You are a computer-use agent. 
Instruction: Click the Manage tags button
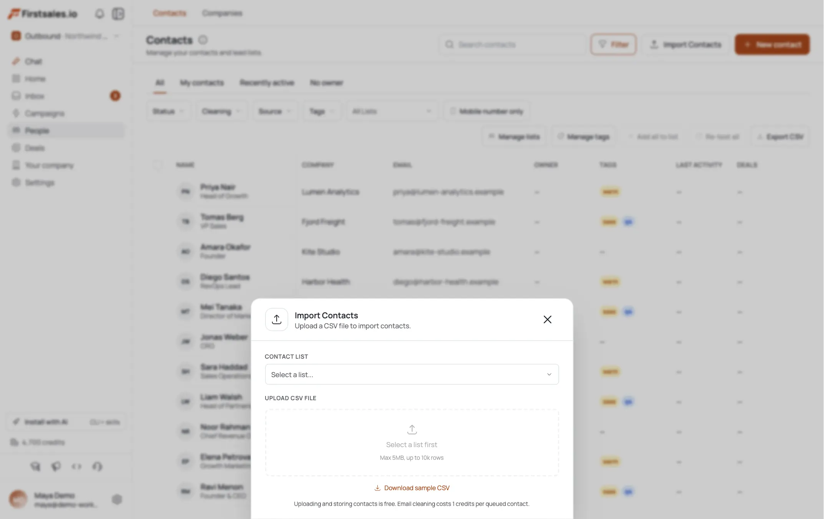pos(583,137)
